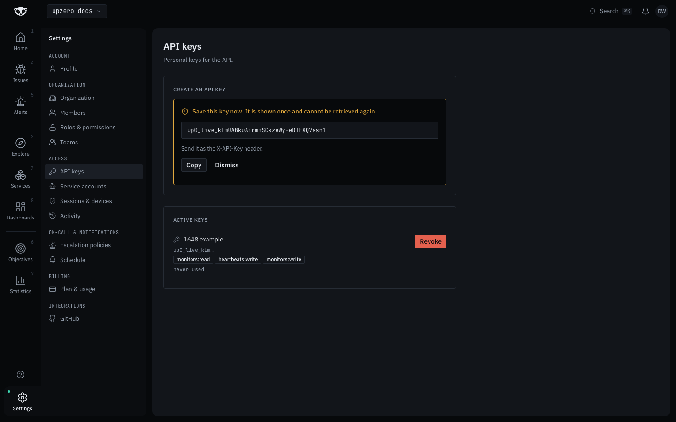Open Organization settings
The image size is (676, 422).
(94, 98)
